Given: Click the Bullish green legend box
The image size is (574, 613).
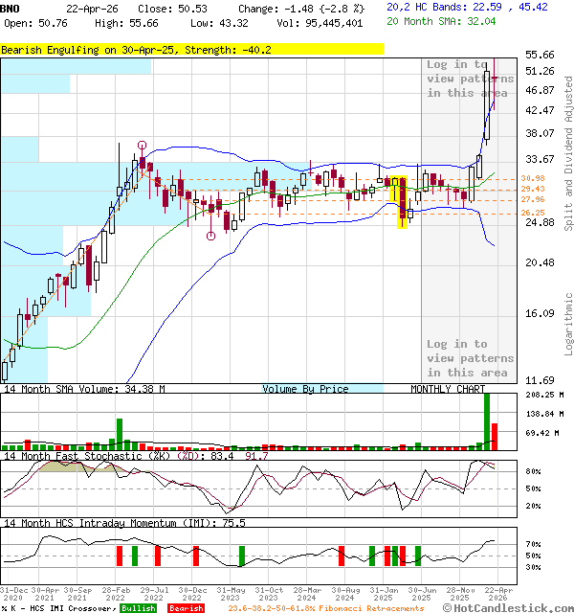Looking at the screenshot, I should tap(138, 608).
